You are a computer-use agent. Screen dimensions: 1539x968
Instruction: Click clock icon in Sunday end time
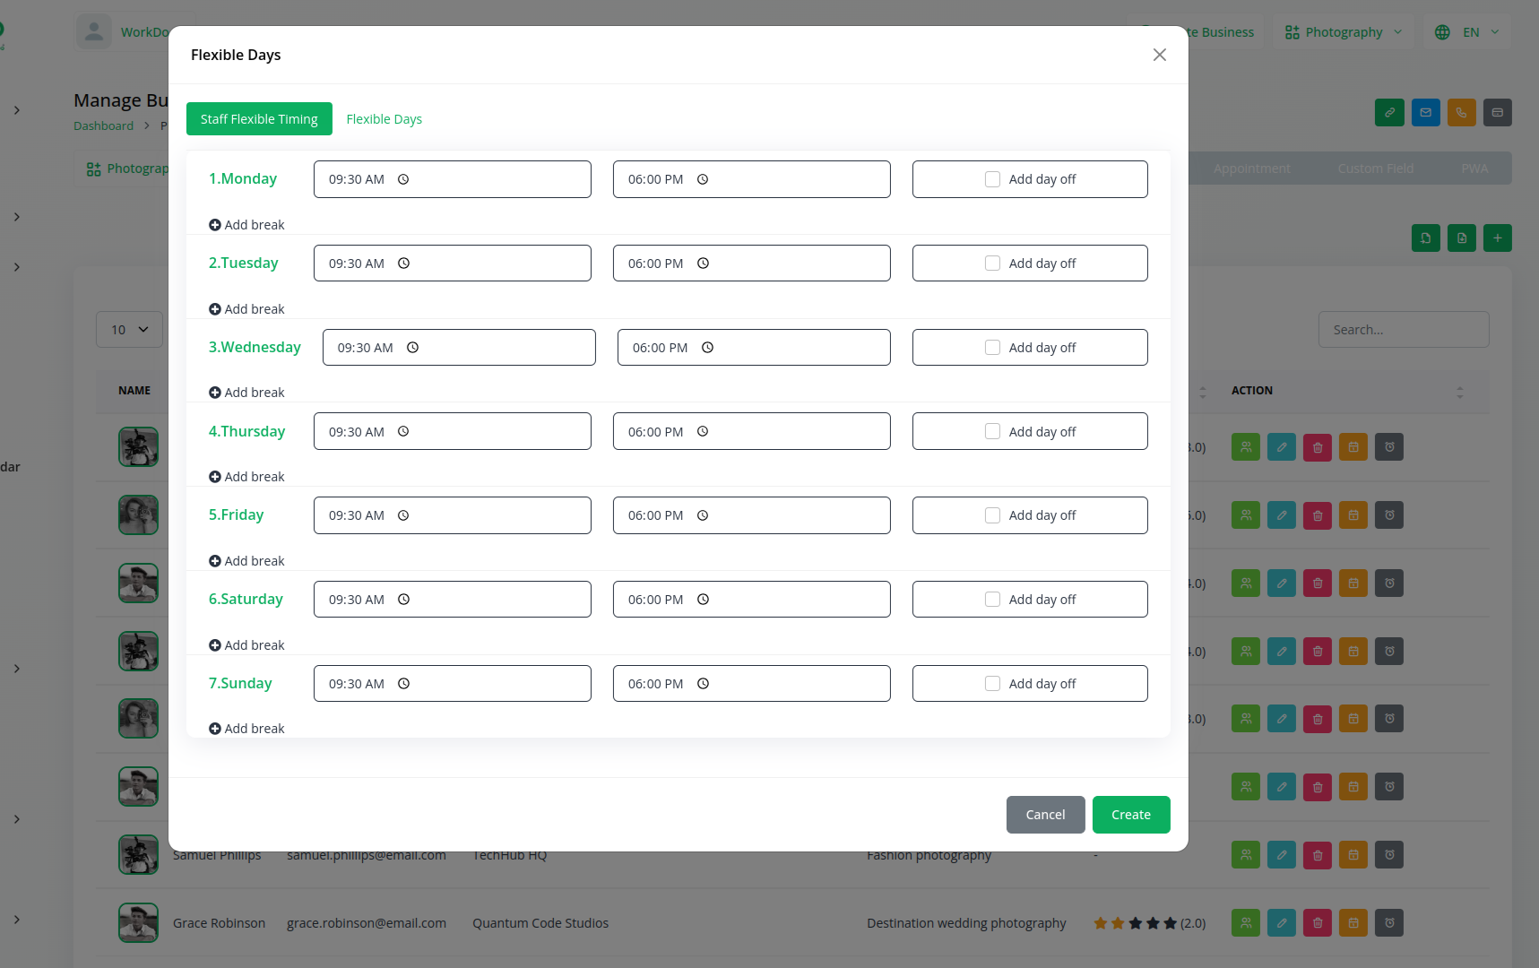coord(703,684)
